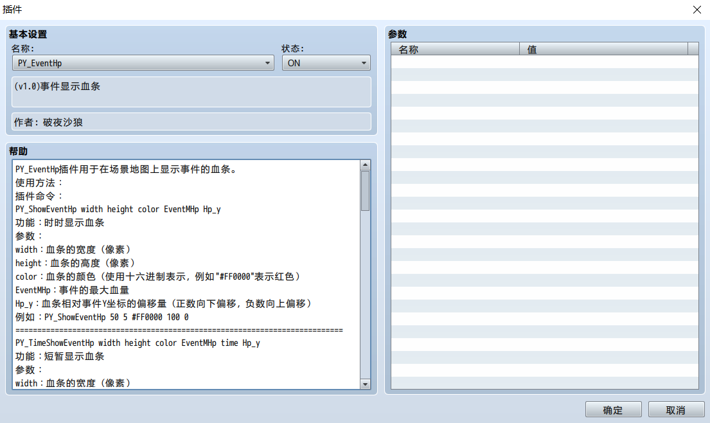The image size is (710, 423).
Task: Click the line 功能：时时显示血条
Action: (60, 222)
